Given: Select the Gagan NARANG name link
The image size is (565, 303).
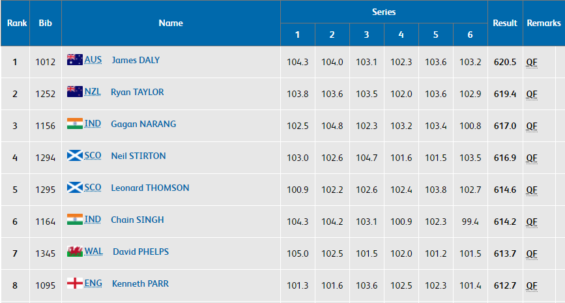Looking at the screenshot, I should [143, 124].
